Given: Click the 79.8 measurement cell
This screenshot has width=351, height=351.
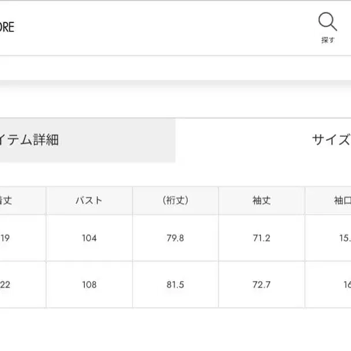Looking at the screenshot, I should [x=175, y=238].
